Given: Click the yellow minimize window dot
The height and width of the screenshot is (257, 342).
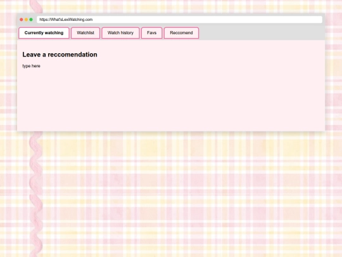Looking at the screenshot, I should (26, 20).
